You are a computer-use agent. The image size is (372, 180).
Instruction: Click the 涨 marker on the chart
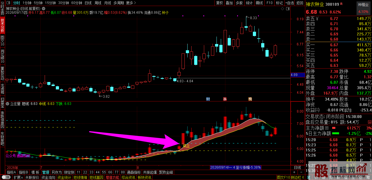pos(225,99)
